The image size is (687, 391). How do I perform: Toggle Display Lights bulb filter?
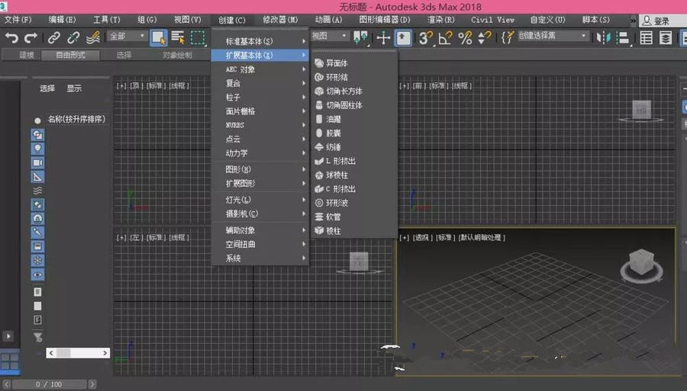(x=37, y=149)
